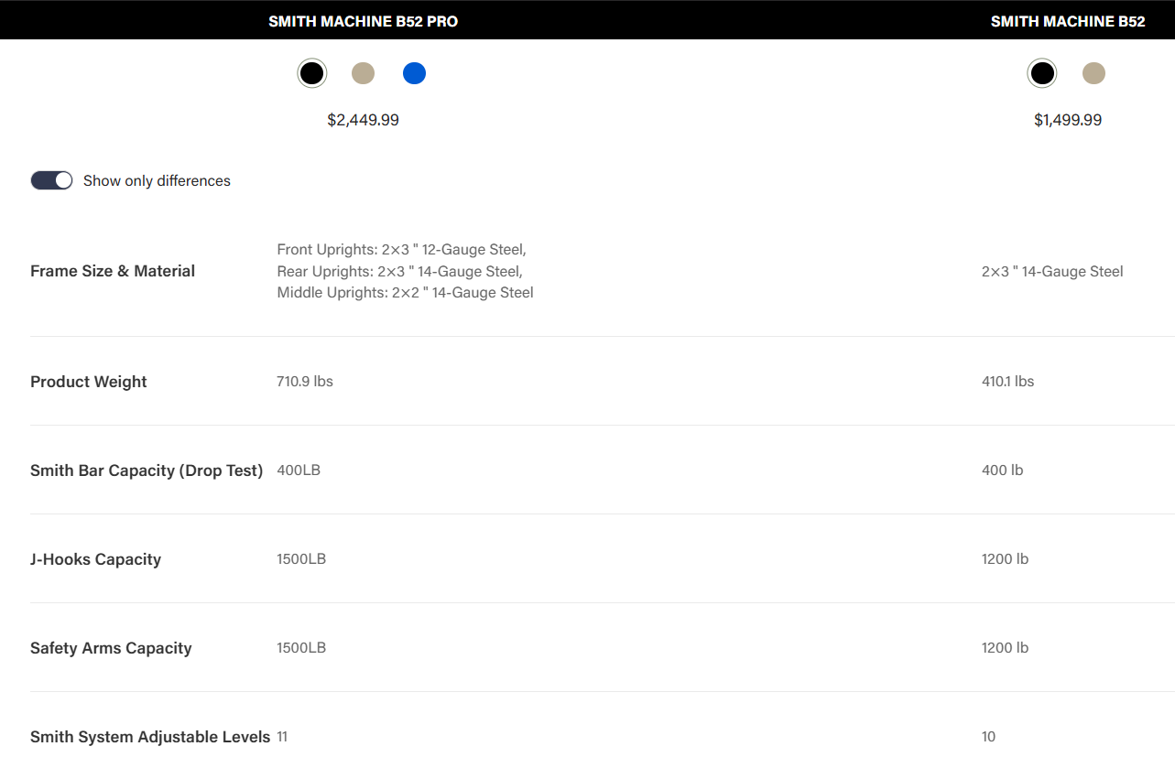Click the 710.9 lbs product weight value
Viewport: 1175px width, 757px height.
(x=305, y=382)
